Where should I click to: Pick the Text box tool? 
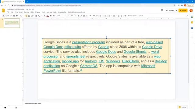[29, 16]
